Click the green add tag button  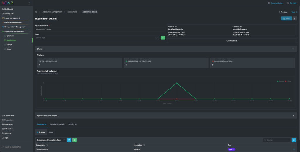point(163,38)
